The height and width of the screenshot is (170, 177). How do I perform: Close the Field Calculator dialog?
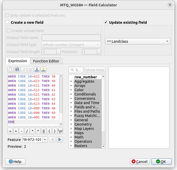(170, 5)
